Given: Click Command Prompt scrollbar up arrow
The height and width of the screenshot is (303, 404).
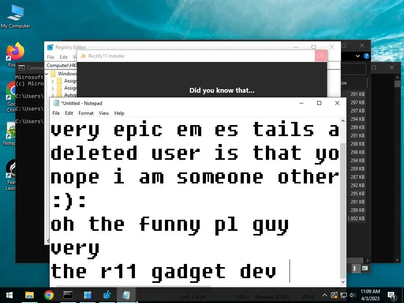Looking at the screenshot, I should [397, 77].
